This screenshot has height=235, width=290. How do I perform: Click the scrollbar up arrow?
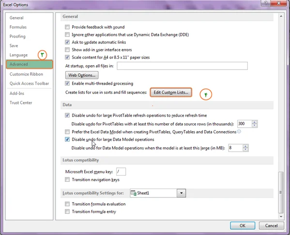coord(281,16)
